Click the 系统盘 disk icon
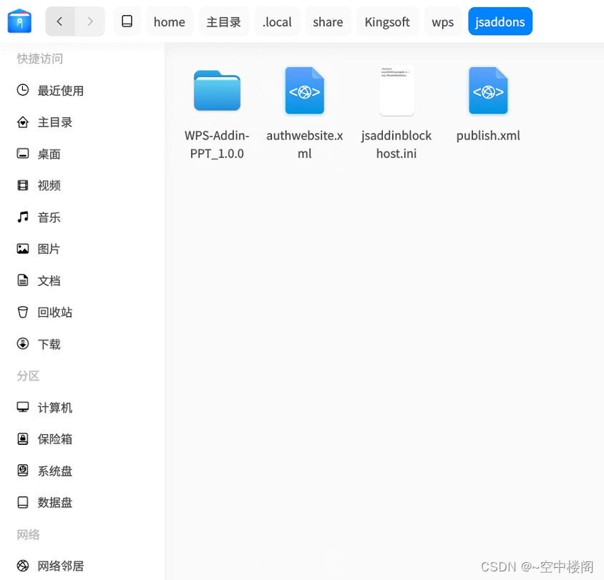The height and width of the screenshot is (580, 604). point(23,471)
